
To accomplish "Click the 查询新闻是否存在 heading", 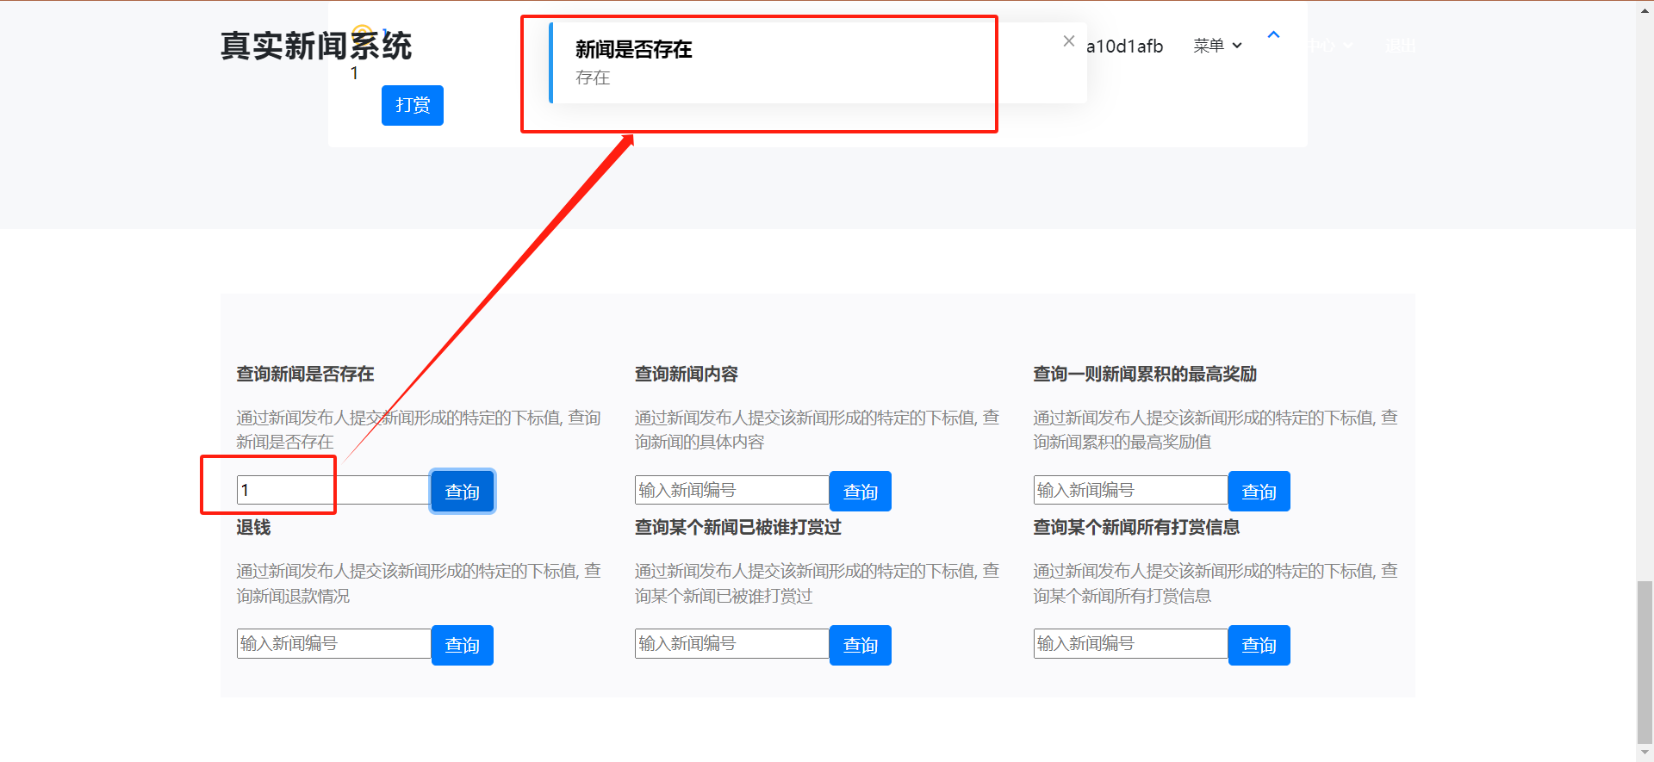I will click(305, 374).
